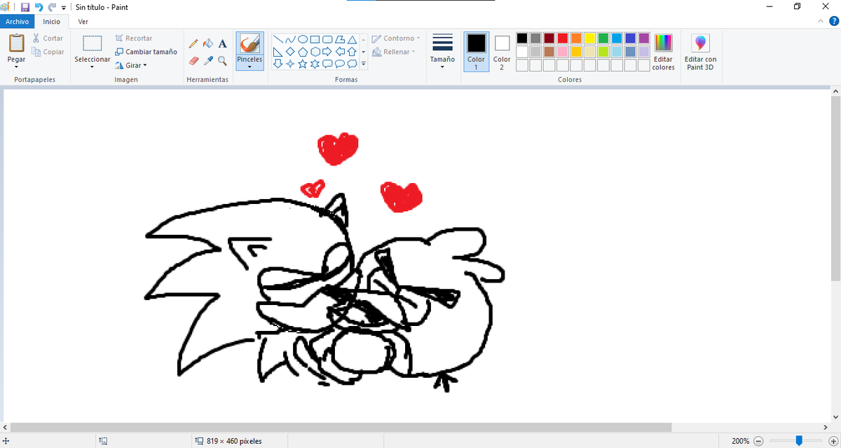This screenshot has height=448, width=841.
Task: Click the Copiar button
Action: (x=48, y=52)
